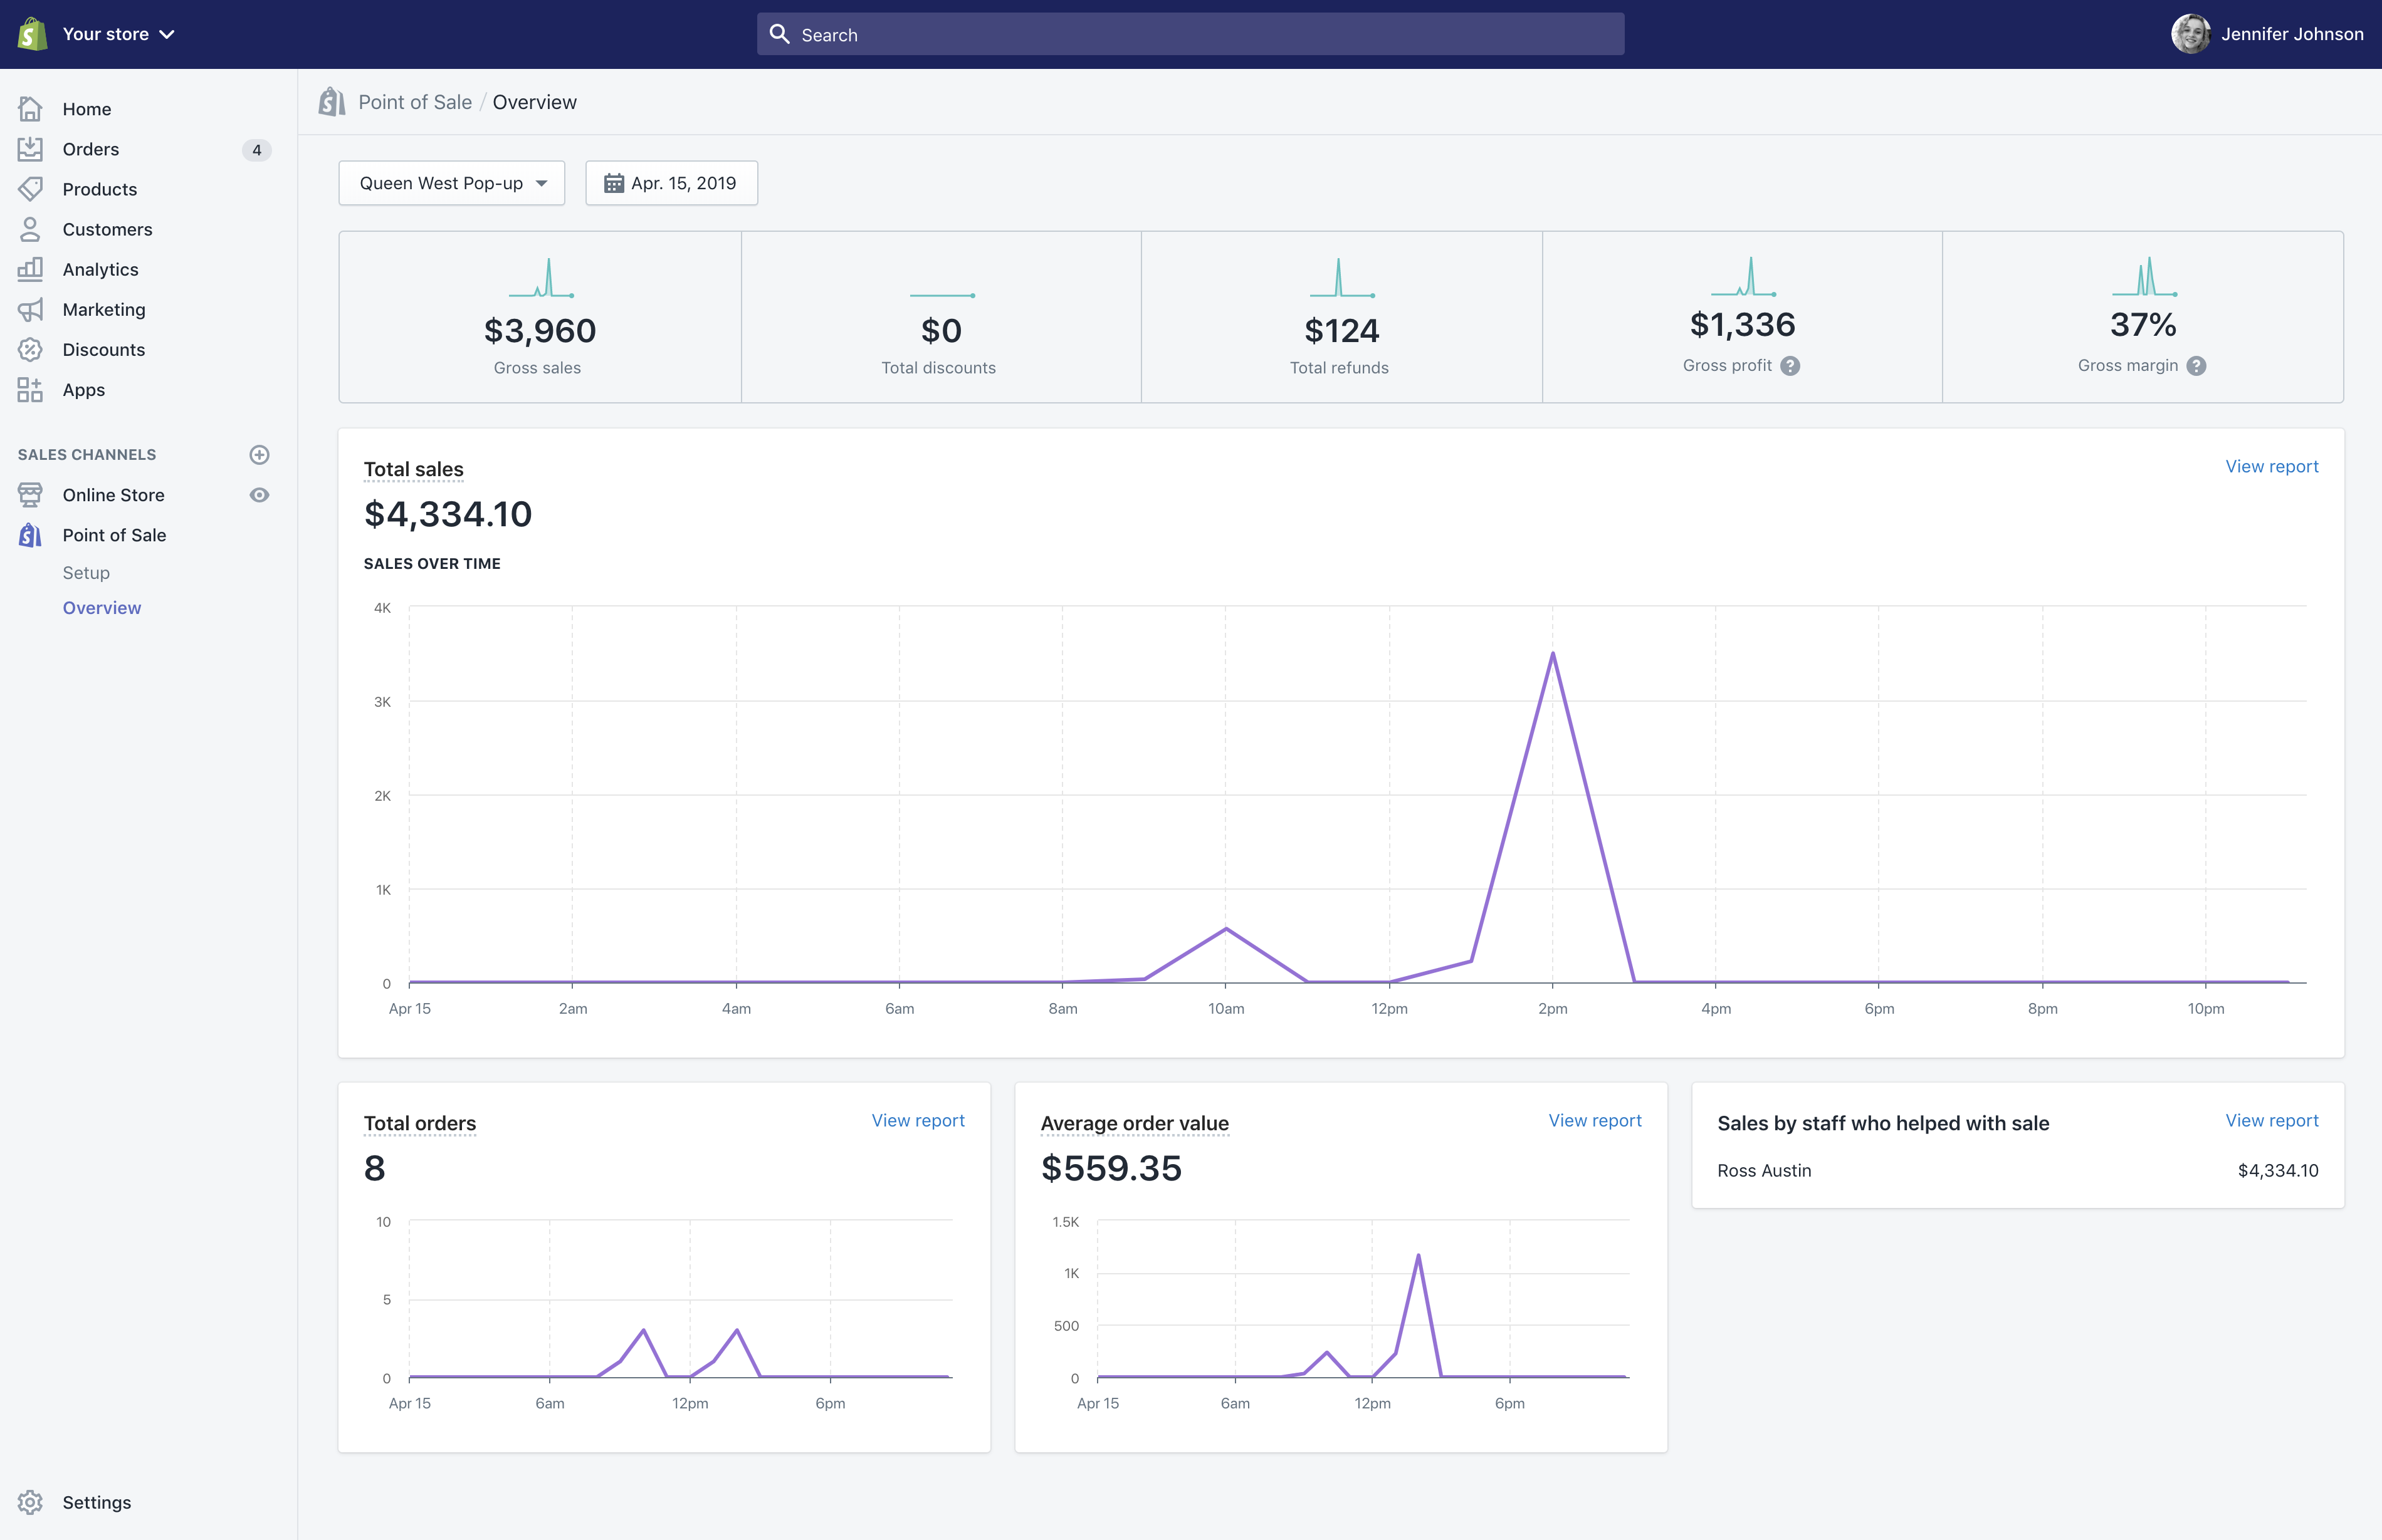Click the Settings gear icon
Screen dimensions: 2382x1540
(x=30, y=1502)
